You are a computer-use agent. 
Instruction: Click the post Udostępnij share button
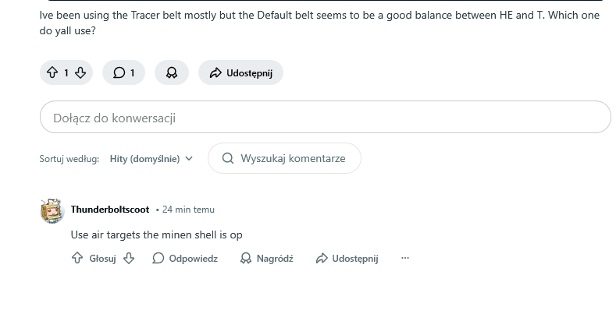click(x=240, y=72)
